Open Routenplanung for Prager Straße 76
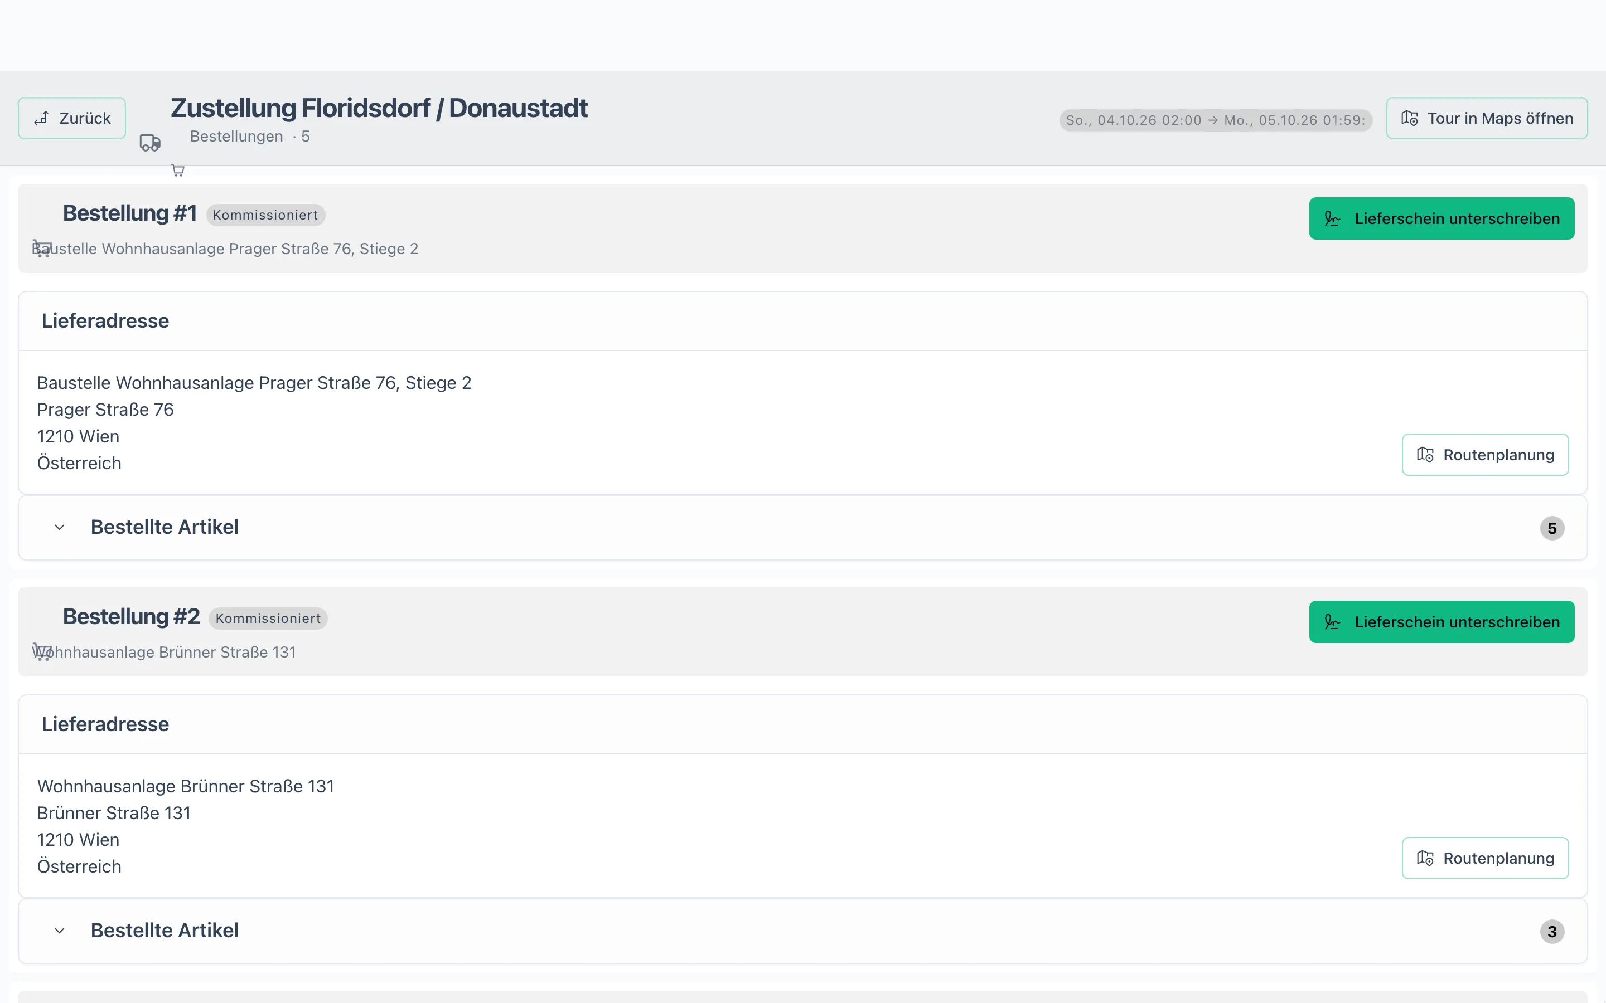1606x1003 pixels. click(x=1485, y=454)
